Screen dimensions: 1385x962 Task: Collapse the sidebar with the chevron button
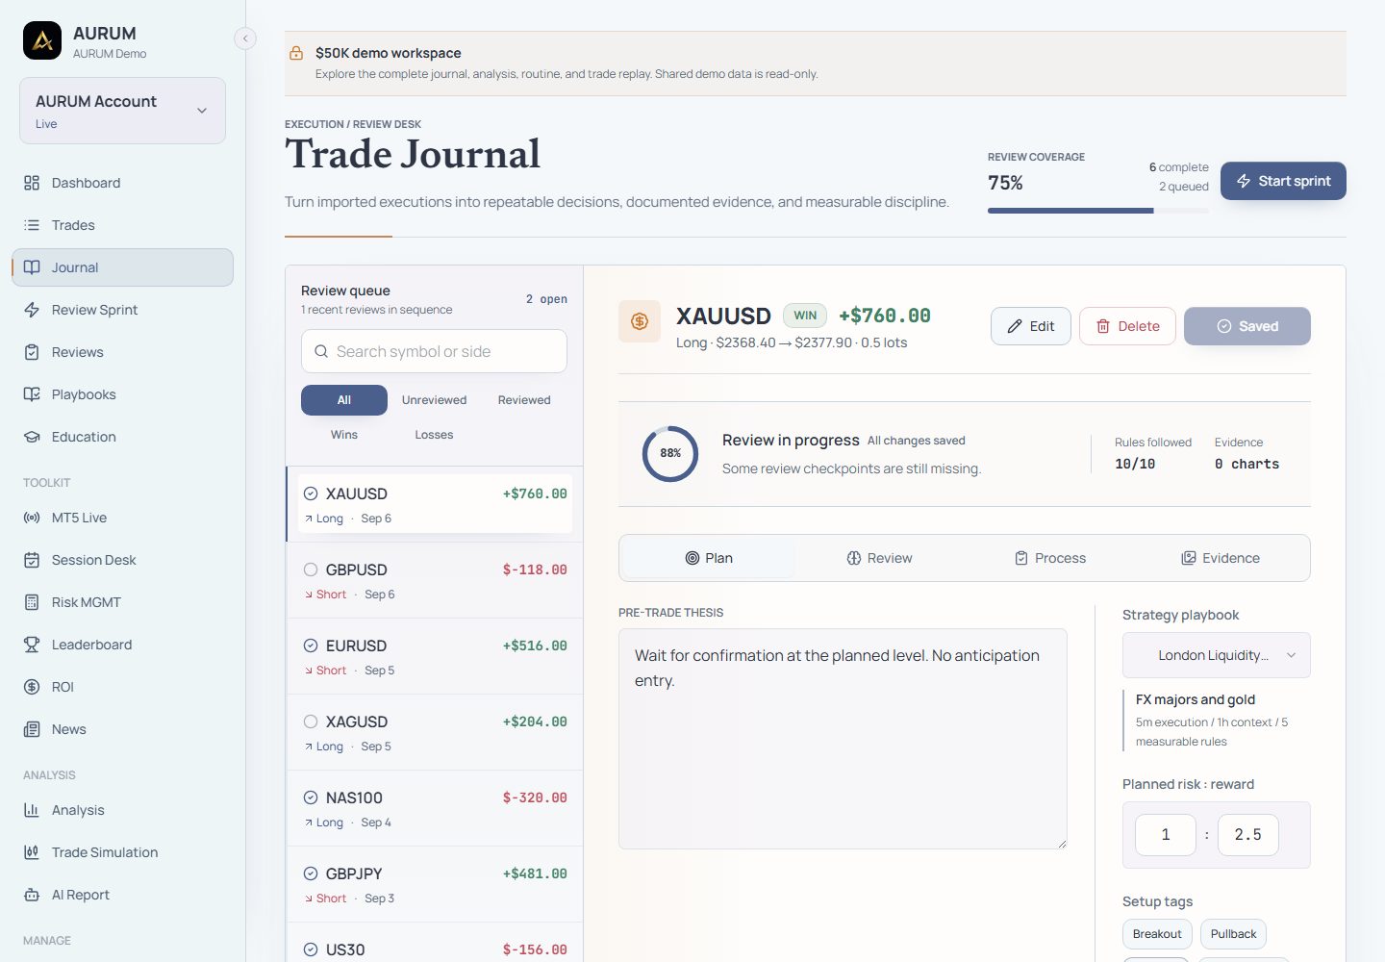coord(245,38)
